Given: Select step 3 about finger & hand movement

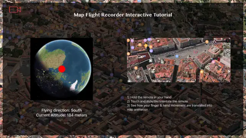Looking at the screenshot, I should tap(169, 108).
